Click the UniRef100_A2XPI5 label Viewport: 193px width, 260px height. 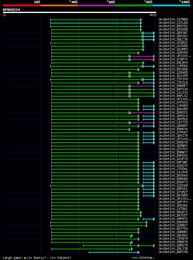click(173, 159)
